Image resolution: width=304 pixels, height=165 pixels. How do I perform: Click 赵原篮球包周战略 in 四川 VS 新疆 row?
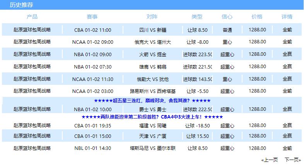pos(32,30)
